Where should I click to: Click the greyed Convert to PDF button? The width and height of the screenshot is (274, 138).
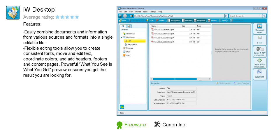(x=136, y=20)
